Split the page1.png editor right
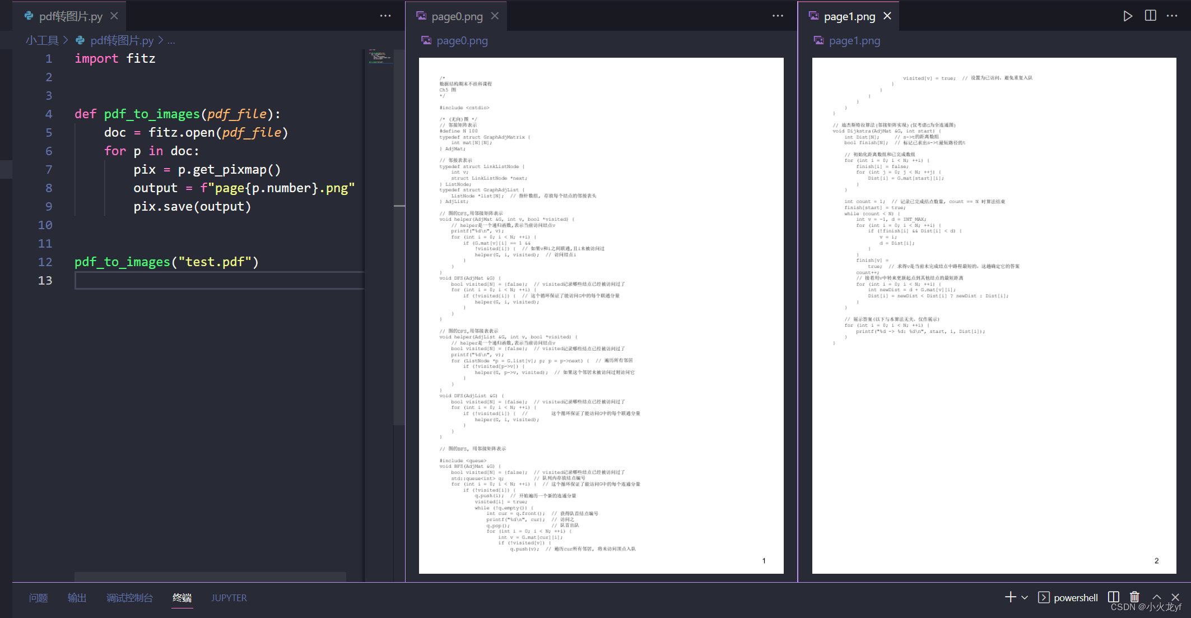1191x618 pixels. [1150, 16]
